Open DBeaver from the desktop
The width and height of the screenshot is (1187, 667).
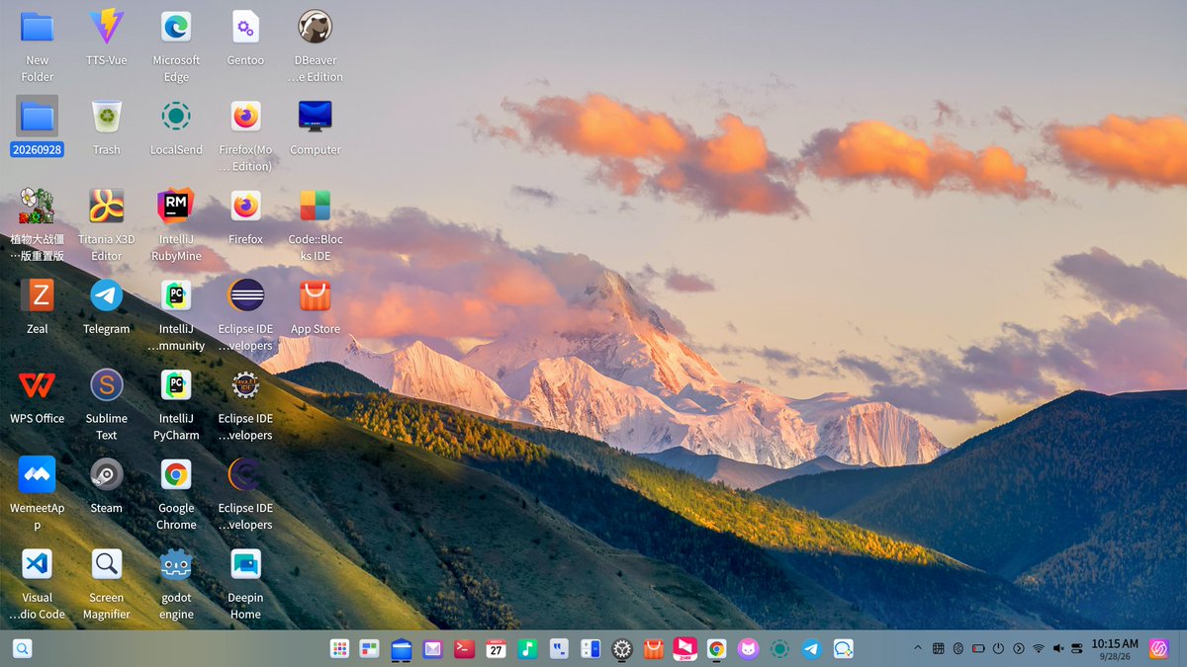[x=315, y=28]
